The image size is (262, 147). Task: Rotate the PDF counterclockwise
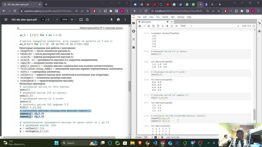tap(87, 20)
